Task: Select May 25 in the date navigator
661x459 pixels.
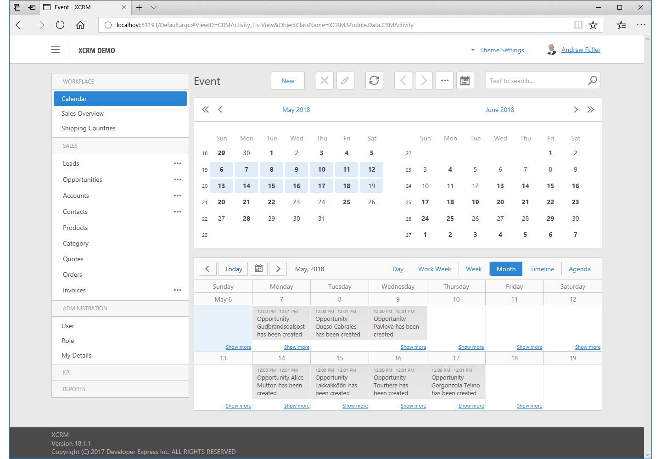Action: (x=347, y=202)
